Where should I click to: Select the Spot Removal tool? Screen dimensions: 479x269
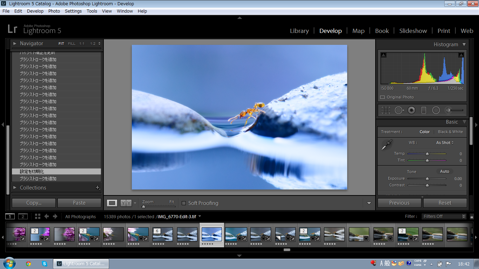coord(399,110)
